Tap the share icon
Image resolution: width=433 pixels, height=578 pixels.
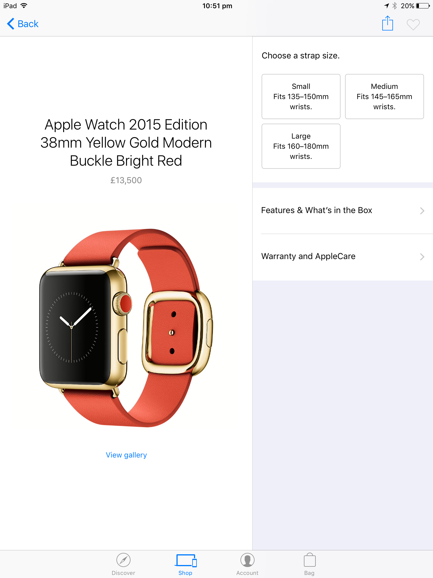pos(388,23)
